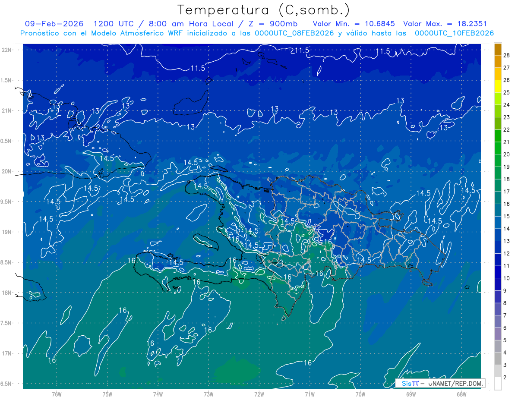This screenshot has width=518, height=400.
Task: Click the 68W longitude axis label
Action: (x=461, y=394)
